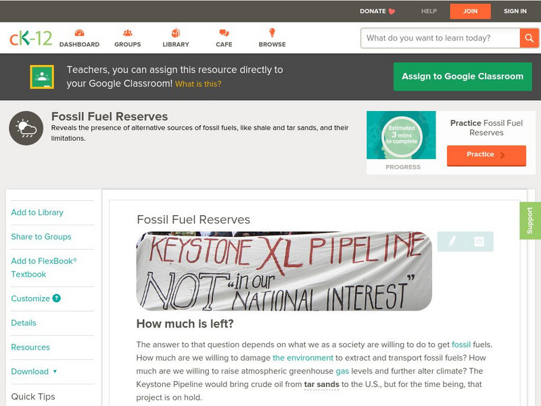This screenshot has height=406, width=541.
Task: Open the Cafe icon
Action: [224, 34]
